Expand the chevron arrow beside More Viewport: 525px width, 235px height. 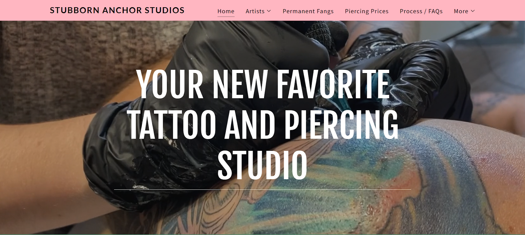473,11
